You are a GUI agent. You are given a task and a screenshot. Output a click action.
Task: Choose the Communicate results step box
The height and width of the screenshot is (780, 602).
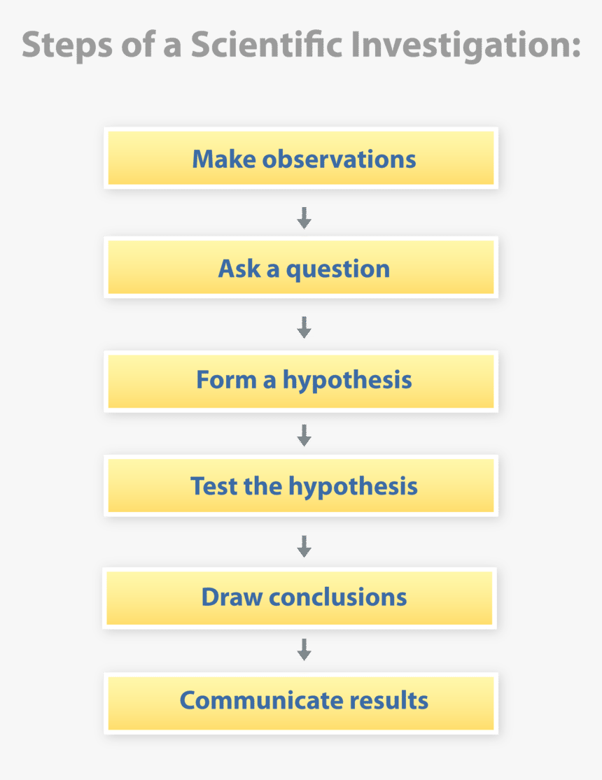(x=301, y=703)
